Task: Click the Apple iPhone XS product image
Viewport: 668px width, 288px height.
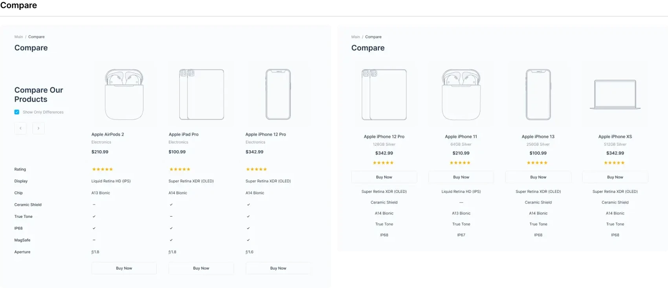Action: click(615, 94)
